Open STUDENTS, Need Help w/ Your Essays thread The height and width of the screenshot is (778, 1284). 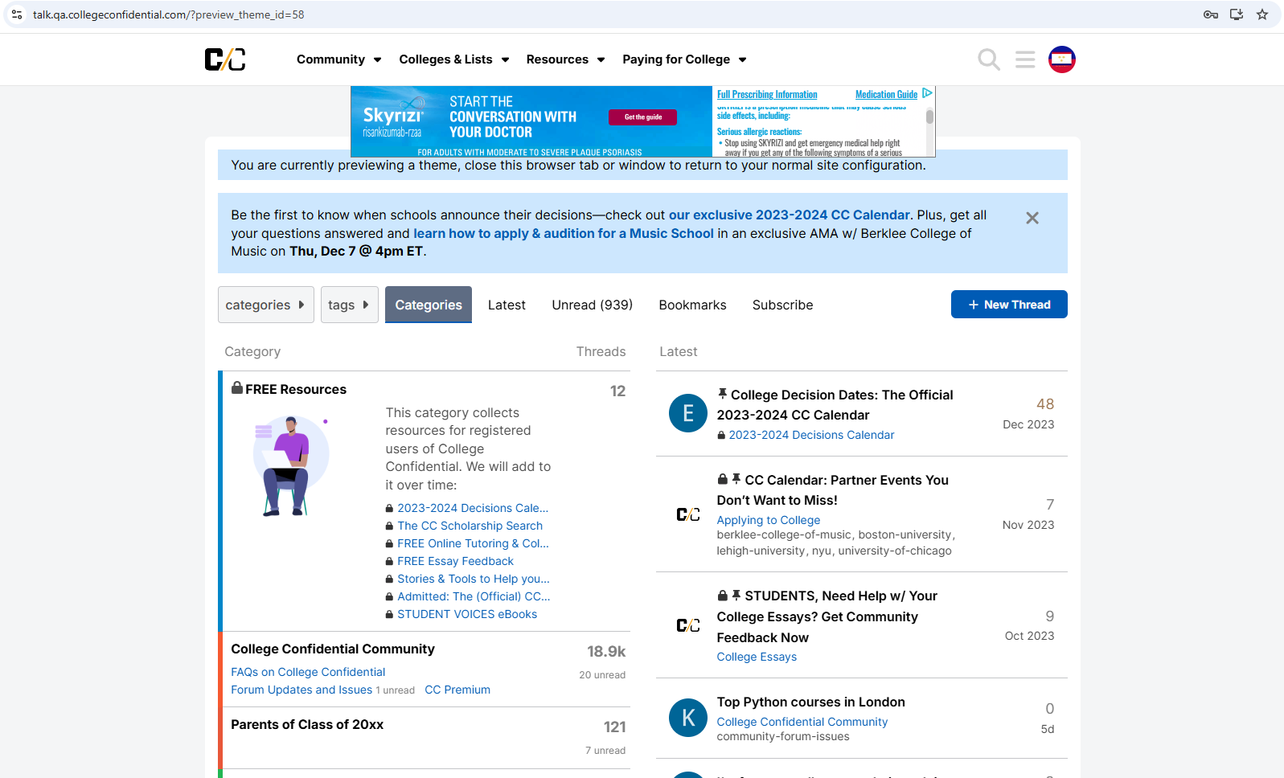[827, 616]
